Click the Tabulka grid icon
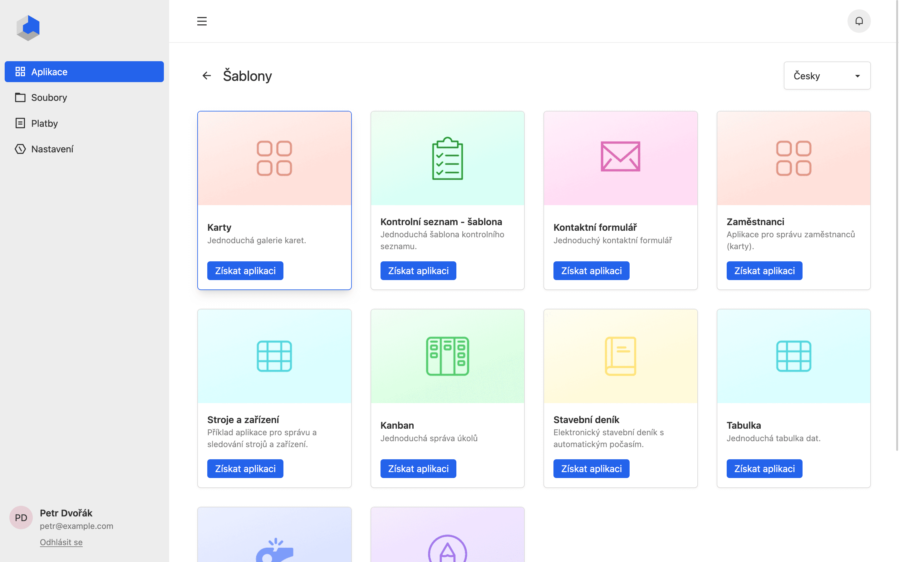 (x=793, y=356)
